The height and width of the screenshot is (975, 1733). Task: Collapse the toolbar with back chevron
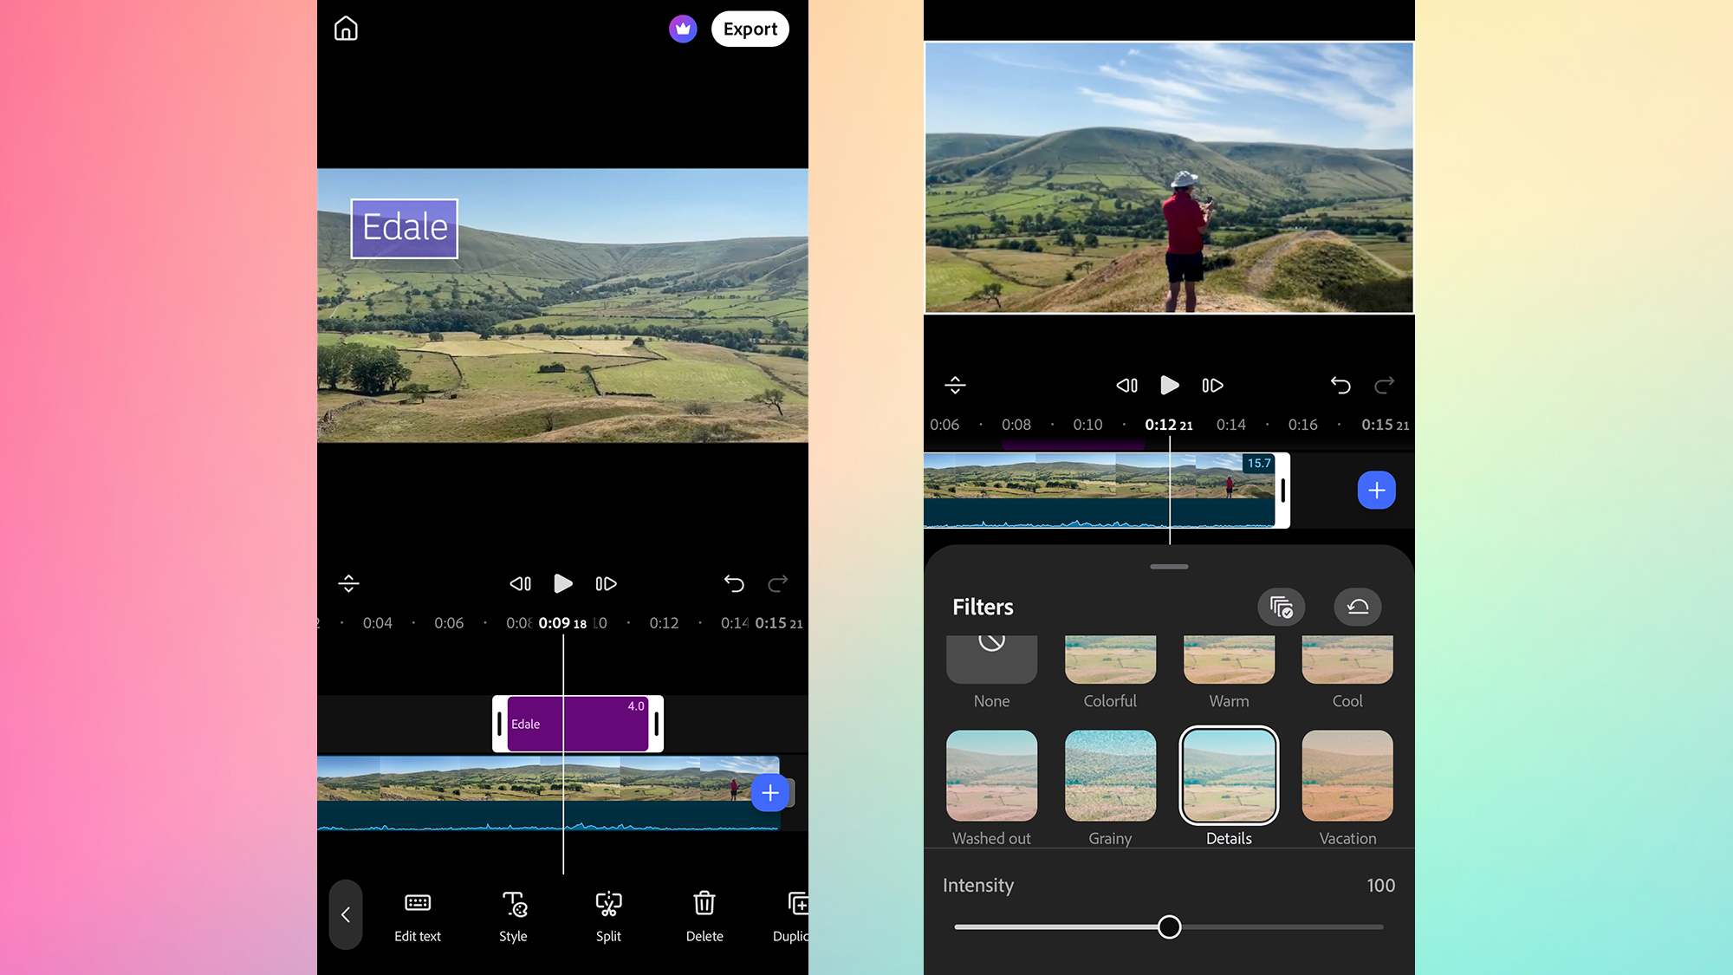pyautogui.click(x=345, y=914)
